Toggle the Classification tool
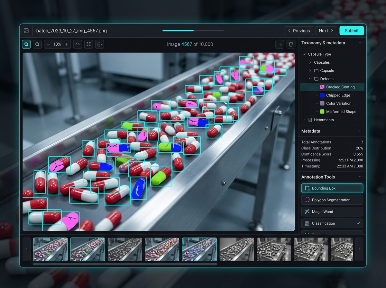The height and width of the screenshot is (288, 386). [332, 223]
